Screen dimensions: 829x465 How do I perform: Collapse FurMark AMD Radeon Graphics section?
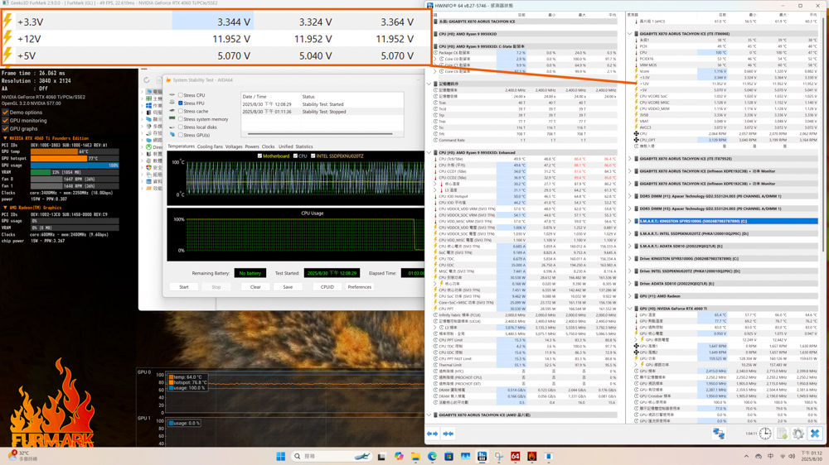click(5, 208)
